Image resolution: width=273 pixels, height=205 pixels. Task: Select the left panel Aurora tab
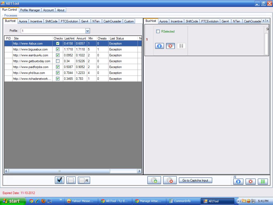pyautogui.click(x=23, y=21)
